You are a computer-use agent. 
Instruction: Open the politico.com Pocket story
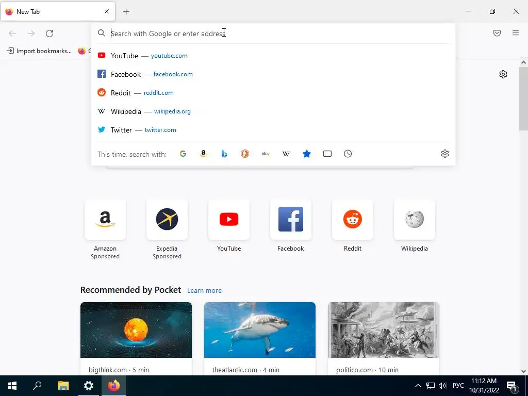384,338
